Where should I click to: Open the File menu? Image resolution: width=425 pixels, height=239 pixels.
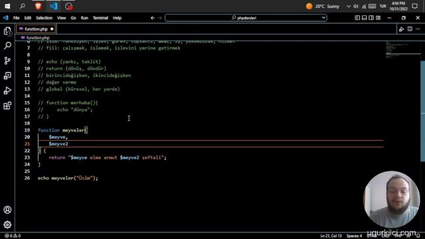click(x=16, y=18)
